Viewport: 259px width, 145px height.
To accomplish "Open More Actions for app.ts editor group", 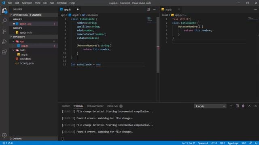I will click(x=154, y=9).
